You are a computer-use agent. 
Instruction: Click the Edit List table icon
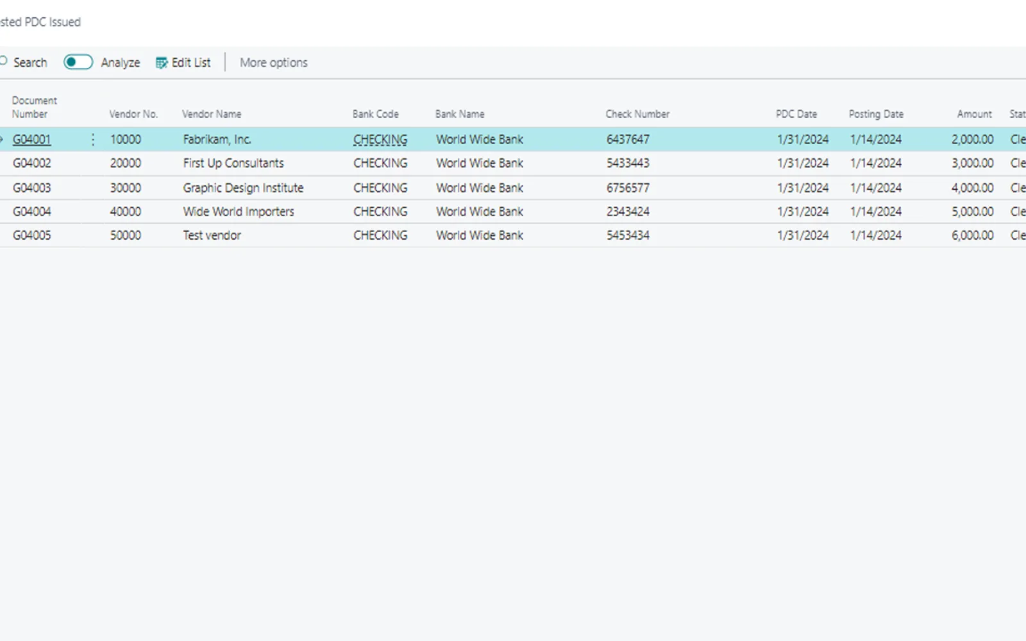tap(162, 63)
